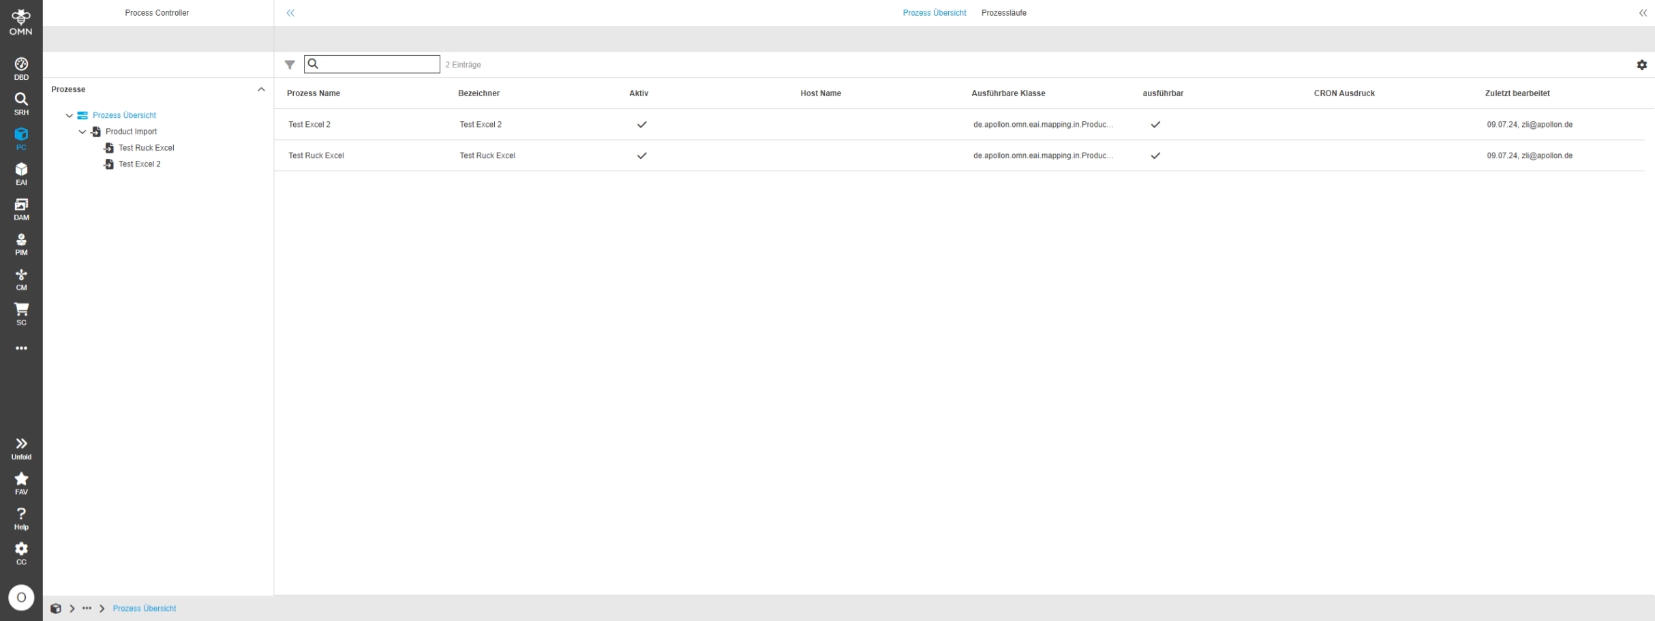Sort by Bezeichner column header
1655x621 pixels.
[479, 93]
